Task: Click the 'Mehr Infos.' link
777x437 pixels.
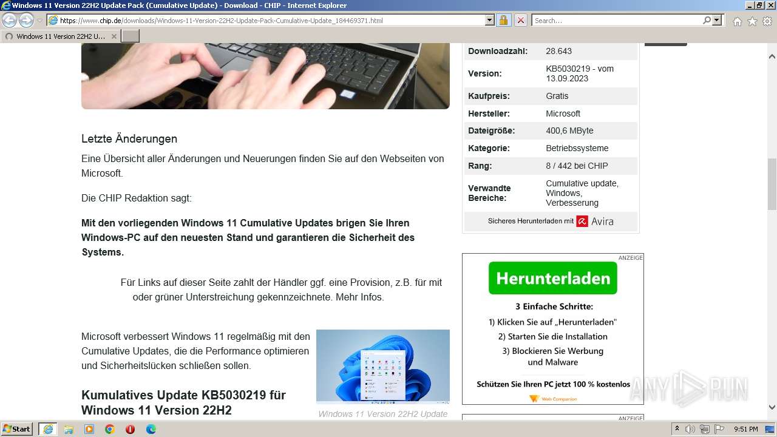Action: click(x=359, y=297)
